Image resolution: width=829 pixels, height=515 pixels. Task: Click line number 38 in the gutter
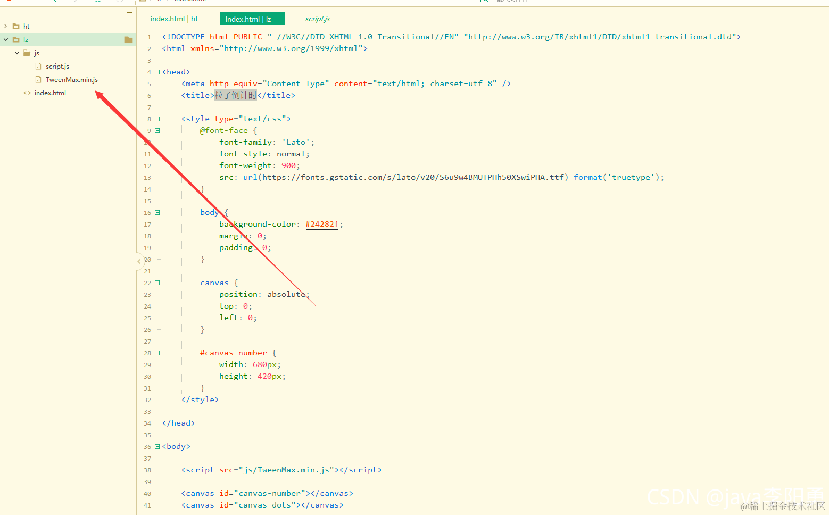[x=147, y=470]
